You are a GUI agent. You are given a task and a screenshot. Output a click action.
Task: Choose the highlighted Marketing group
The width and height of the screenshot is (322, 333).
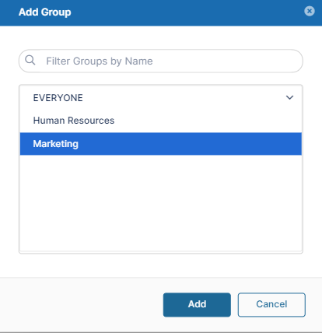coord(161,144)
